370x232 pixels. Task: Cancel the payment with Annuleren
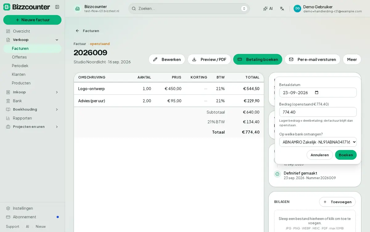[x=319, y=155]
